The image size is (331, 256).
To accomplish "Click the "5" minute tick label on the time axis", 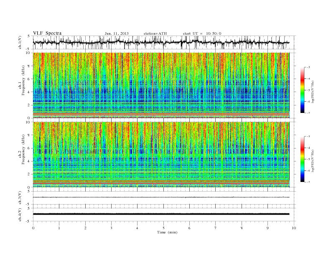I will click(163, 228).
